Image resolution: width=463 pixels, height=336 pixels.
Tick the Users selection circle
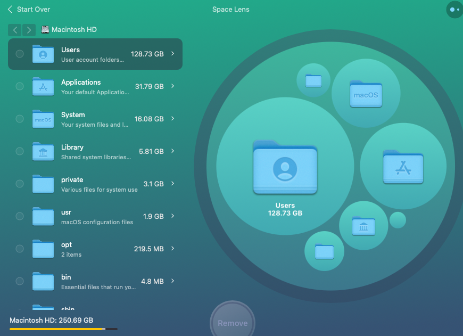coord(20,54)
